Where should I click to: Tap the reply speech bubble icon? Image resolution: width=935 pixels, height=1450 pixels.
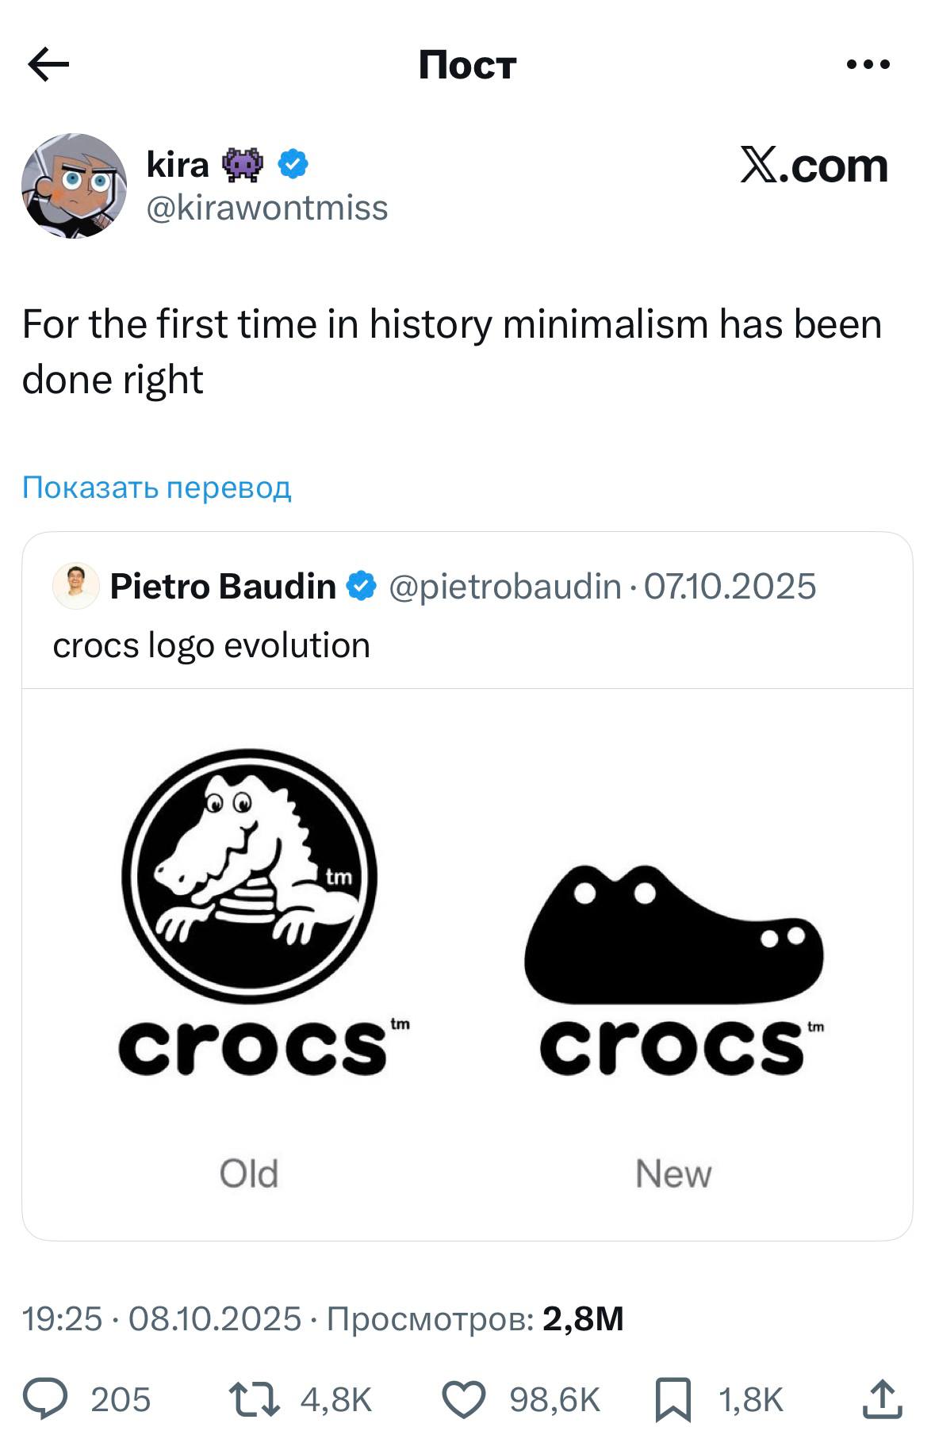tap(44, 1399)
